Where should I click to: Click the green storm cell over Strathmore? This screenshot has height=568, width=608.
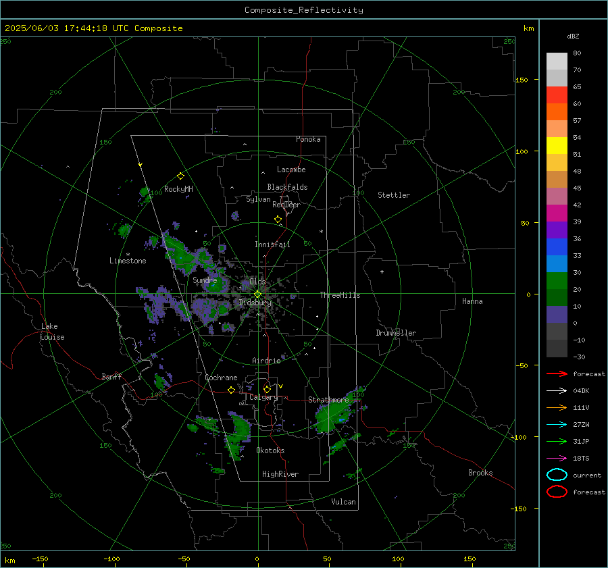click(x=332, y=413)
